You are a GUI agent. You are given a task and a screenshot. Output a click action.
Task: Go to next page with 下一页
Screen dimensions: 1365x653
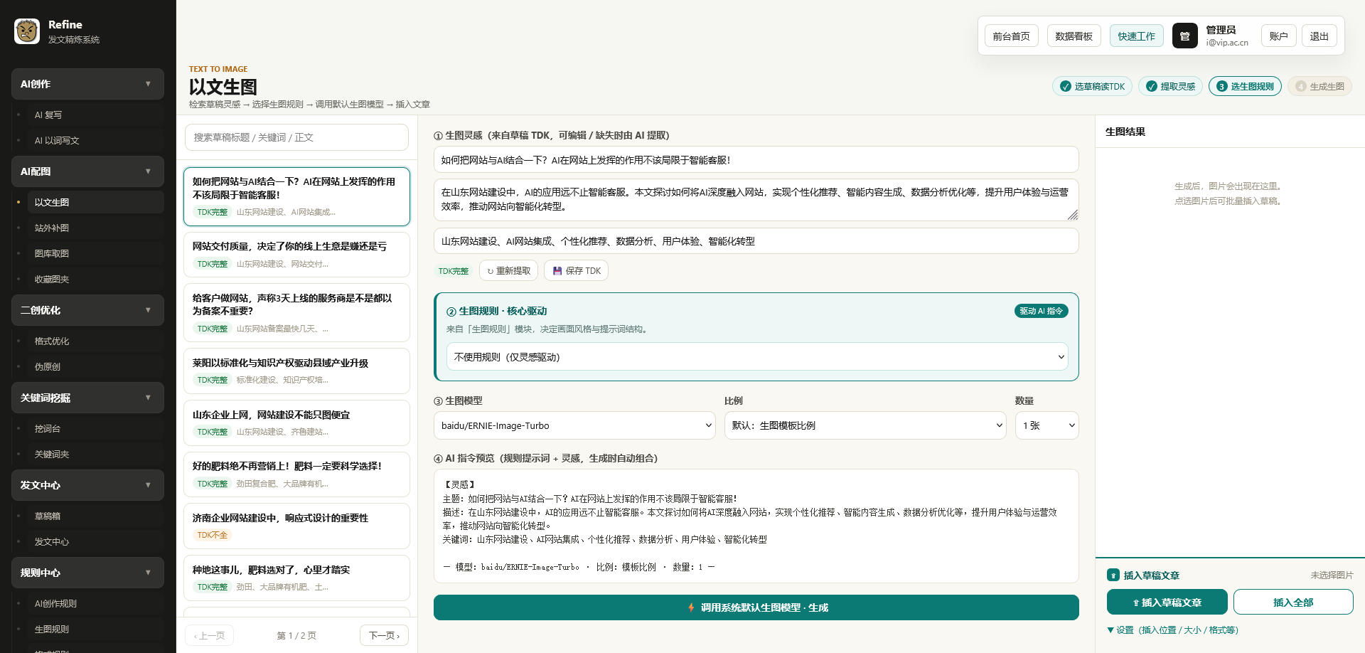(384, 635)
